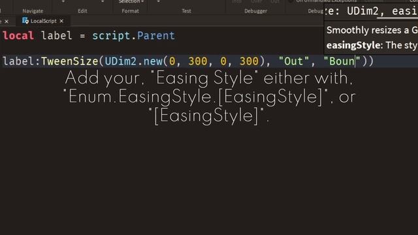Click the 'Smoothly resizes a G' tooltip description

tap(372, 30)
